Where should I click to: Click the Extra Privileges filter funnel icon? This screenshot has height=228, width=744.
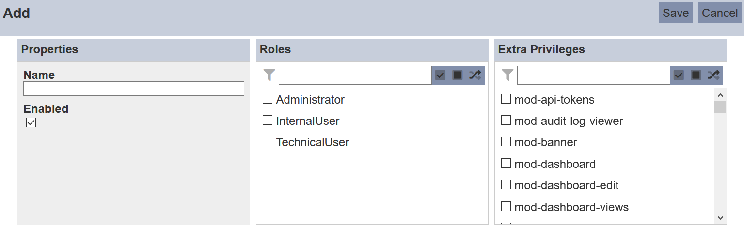[507, 75]
